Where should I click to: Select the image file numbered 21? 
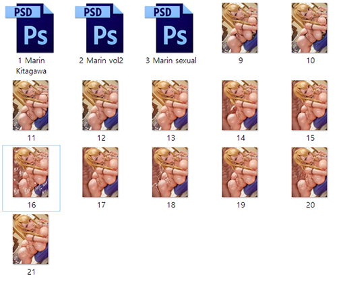pos(30,239)
